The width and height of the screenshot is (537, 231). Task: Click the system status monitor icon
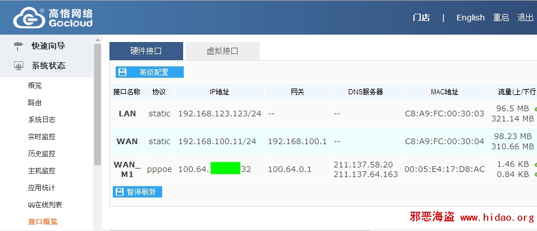pyautogui.click(x=18, y=66)
